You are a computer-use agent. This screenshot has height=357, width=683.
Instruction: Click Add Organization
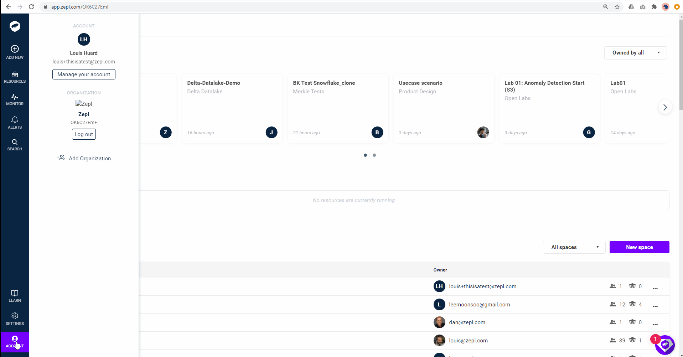[x=84, y=158]
